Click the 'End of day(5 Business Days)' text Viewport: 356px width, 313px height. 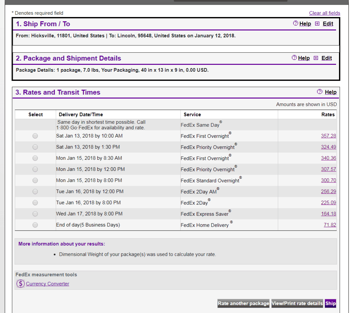click(88, 225)
